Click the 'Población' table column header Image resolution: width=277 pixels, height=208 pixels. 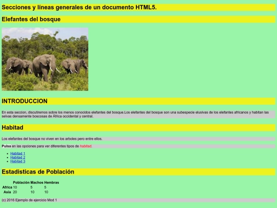[21, 182]
